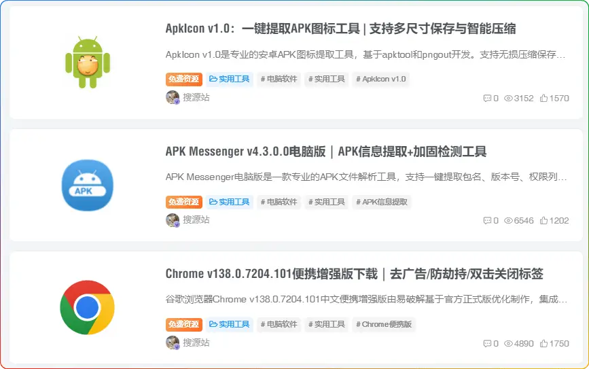The height and width of the screenshot is (369, 589).
Task: Select the # Chrome便携版 tag
Action: (384, 325)
